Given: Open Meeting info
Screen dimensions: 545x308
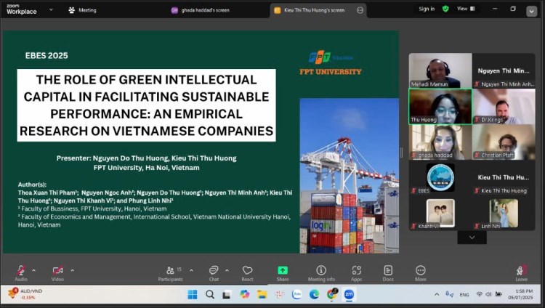Looking at the screenshot, I should coord(321,273).
